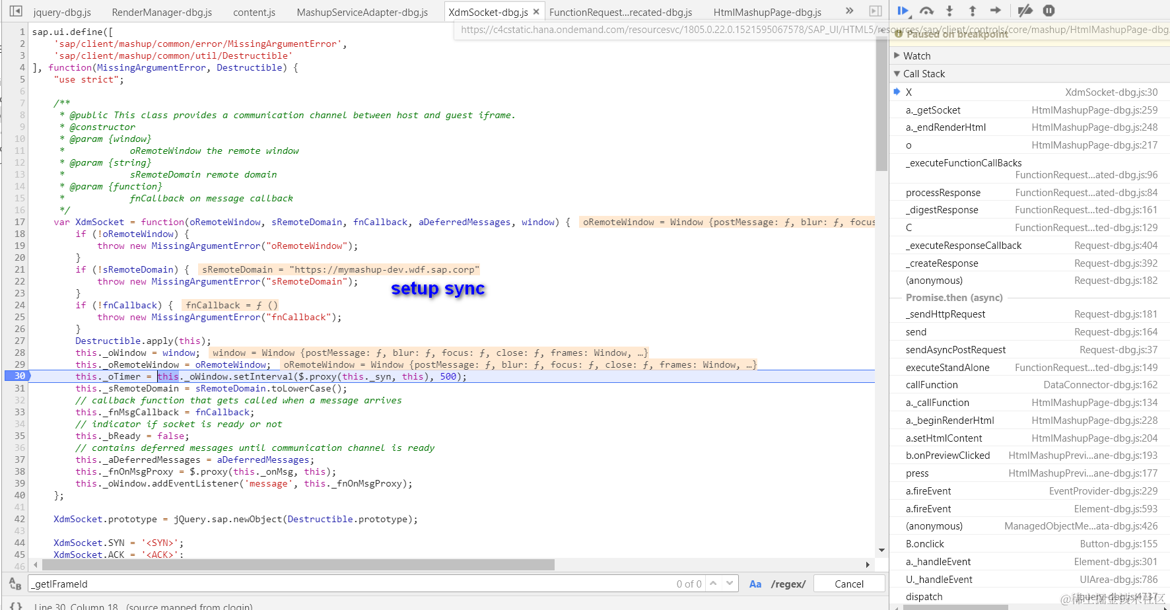
Task: Expand the Watch section
Action: [1030, 56]
